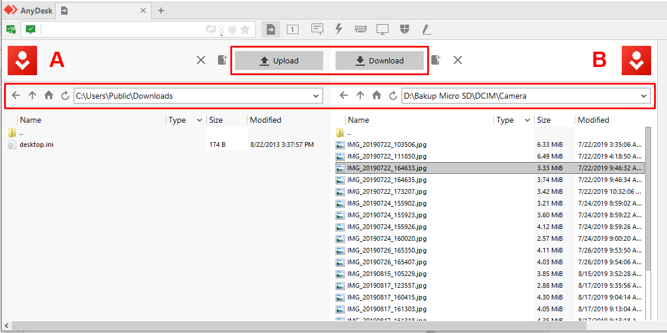Open local pane Type column dropdown arrow

(199, 120)
